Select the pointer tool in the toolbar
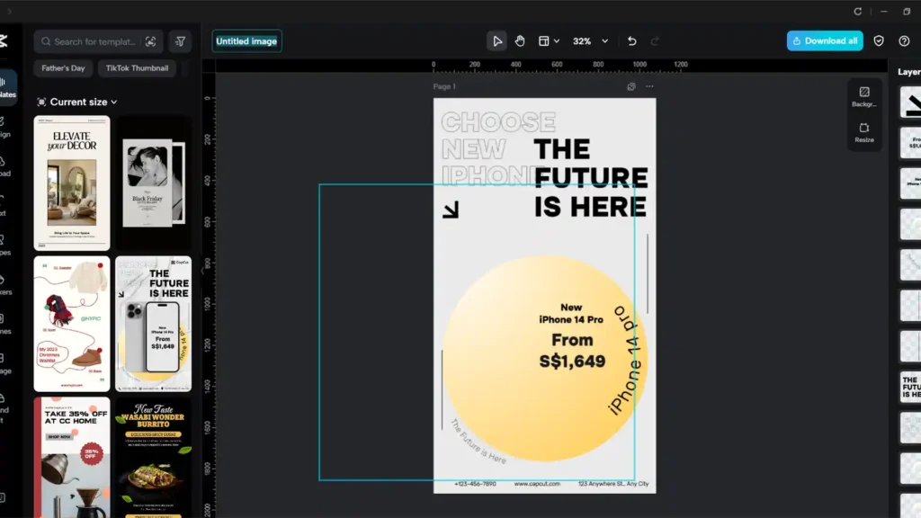921x518 pixels. pyautogui.click(x=496, y=41)
